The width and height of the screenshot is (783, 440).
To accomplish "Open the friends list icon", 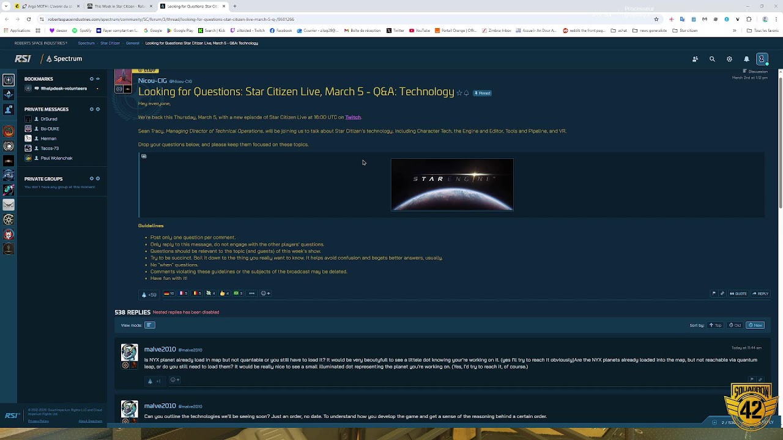I will pyautogui.click(x=695, y=59).
